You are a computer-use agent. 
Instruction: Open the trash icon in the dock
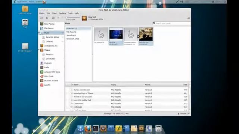(x=158, y=128)
